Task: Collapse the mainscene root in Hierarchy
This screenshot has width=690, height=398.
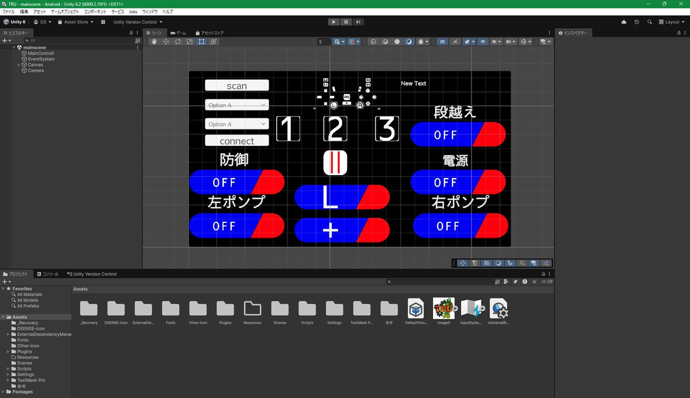Action: pyautogui.click(x=14, y=48)
